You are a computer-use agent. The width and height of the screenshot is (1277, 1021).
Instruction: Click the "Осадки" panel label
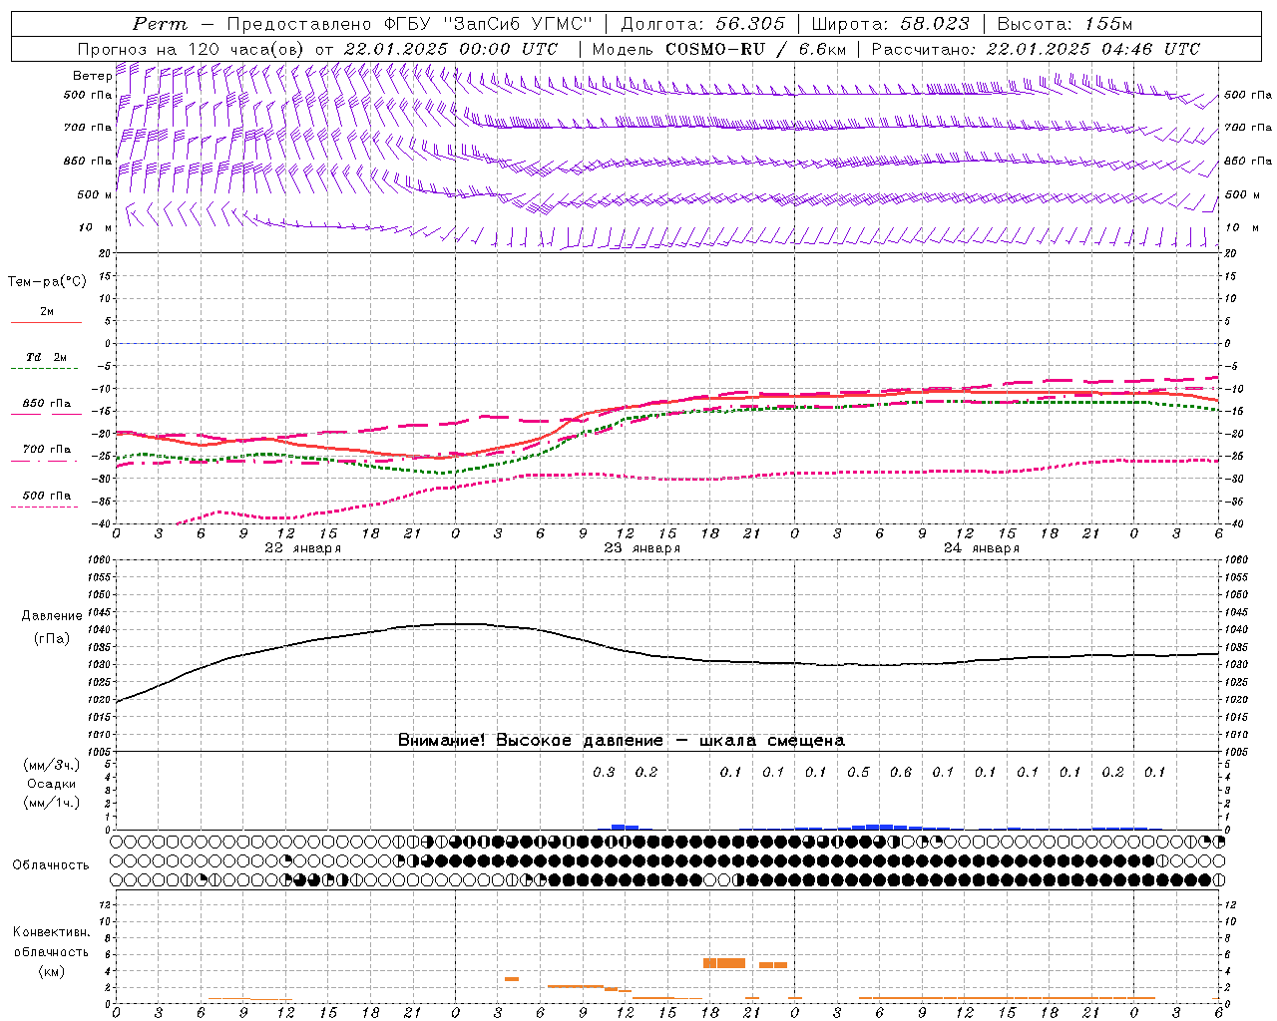(52, 784)
